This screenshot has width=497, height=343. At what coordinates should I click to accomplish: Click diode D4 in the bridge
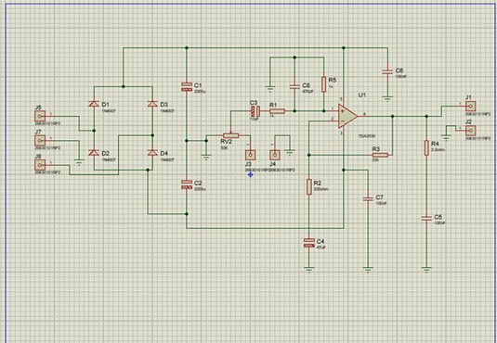click(x=152, y=153)
